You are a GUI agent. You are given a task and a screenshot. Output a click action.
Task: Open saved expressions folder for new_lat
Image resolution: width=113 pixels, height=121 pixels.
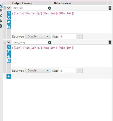[9, 22]
